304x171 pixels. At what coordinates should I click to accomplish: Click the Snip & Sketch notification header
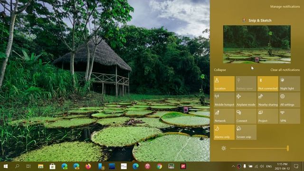[x=257, y=20]
